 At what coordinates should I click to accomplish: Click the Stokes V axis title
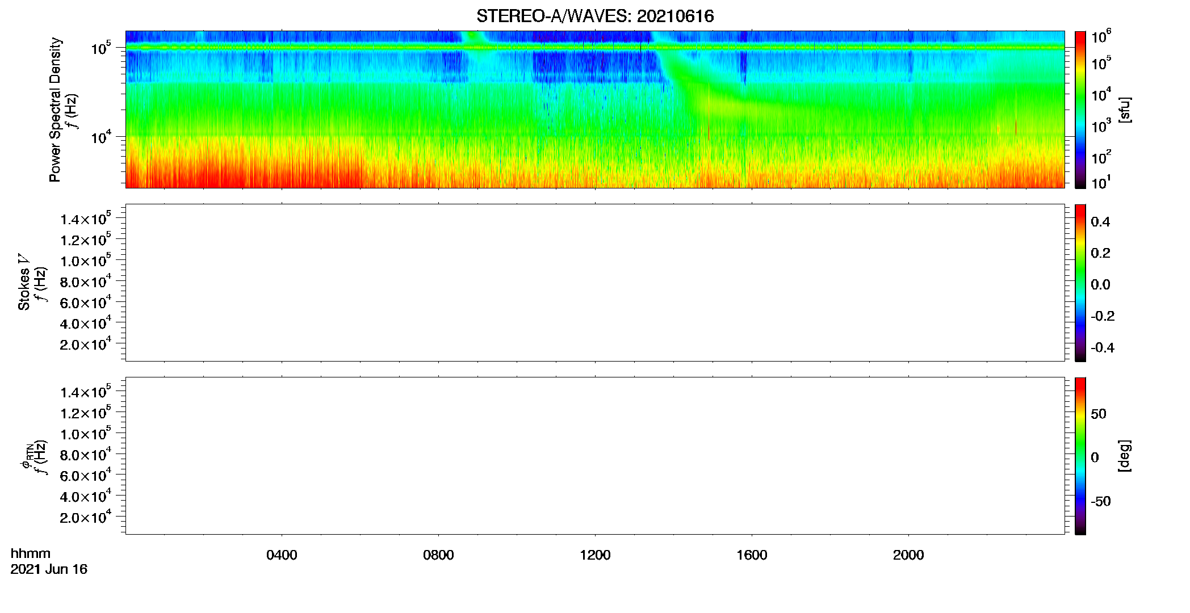(24, 282)
